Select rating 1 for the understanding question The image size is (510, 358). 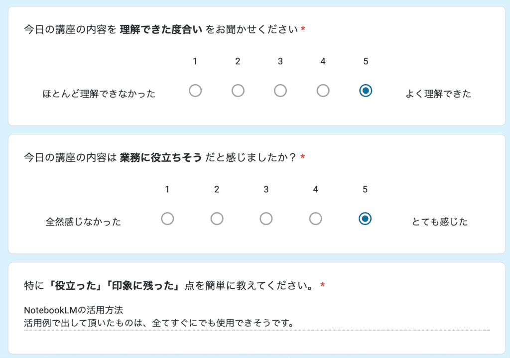[x=195, y=90]
